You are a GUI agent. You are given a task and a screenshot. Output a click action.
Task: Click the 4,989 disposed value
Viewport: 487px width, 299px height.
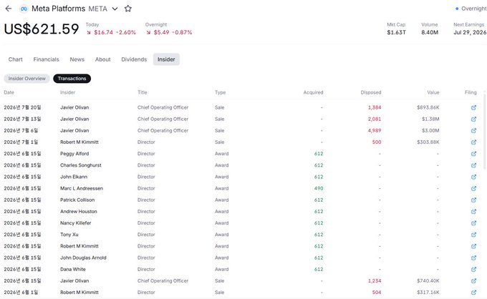(375, 130)
